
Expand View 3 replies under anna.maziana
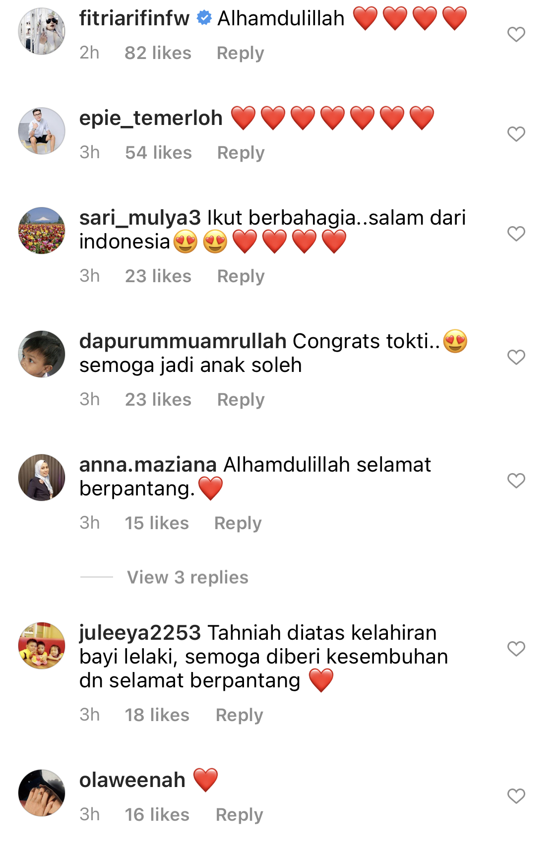[x=187, y=577]
